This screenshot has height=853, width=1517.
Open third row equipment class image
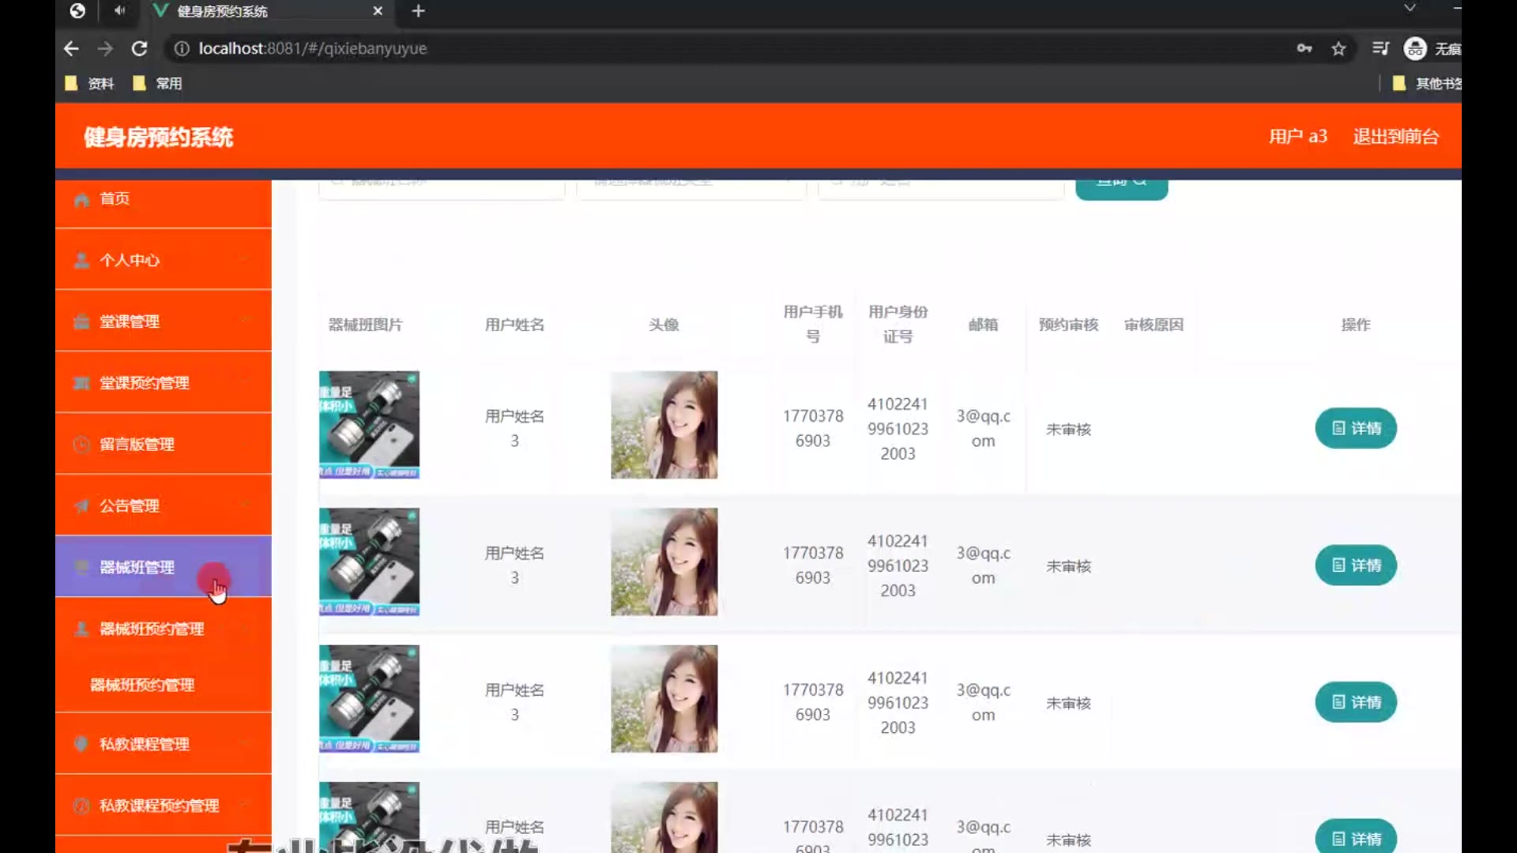coord(369,699)
